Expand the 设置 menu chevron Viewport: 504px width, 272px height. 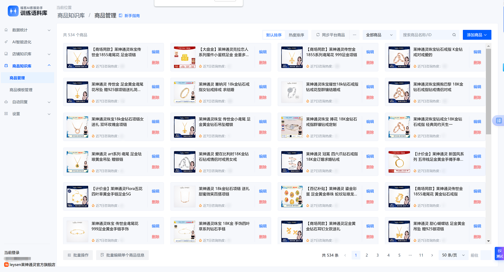49,114
